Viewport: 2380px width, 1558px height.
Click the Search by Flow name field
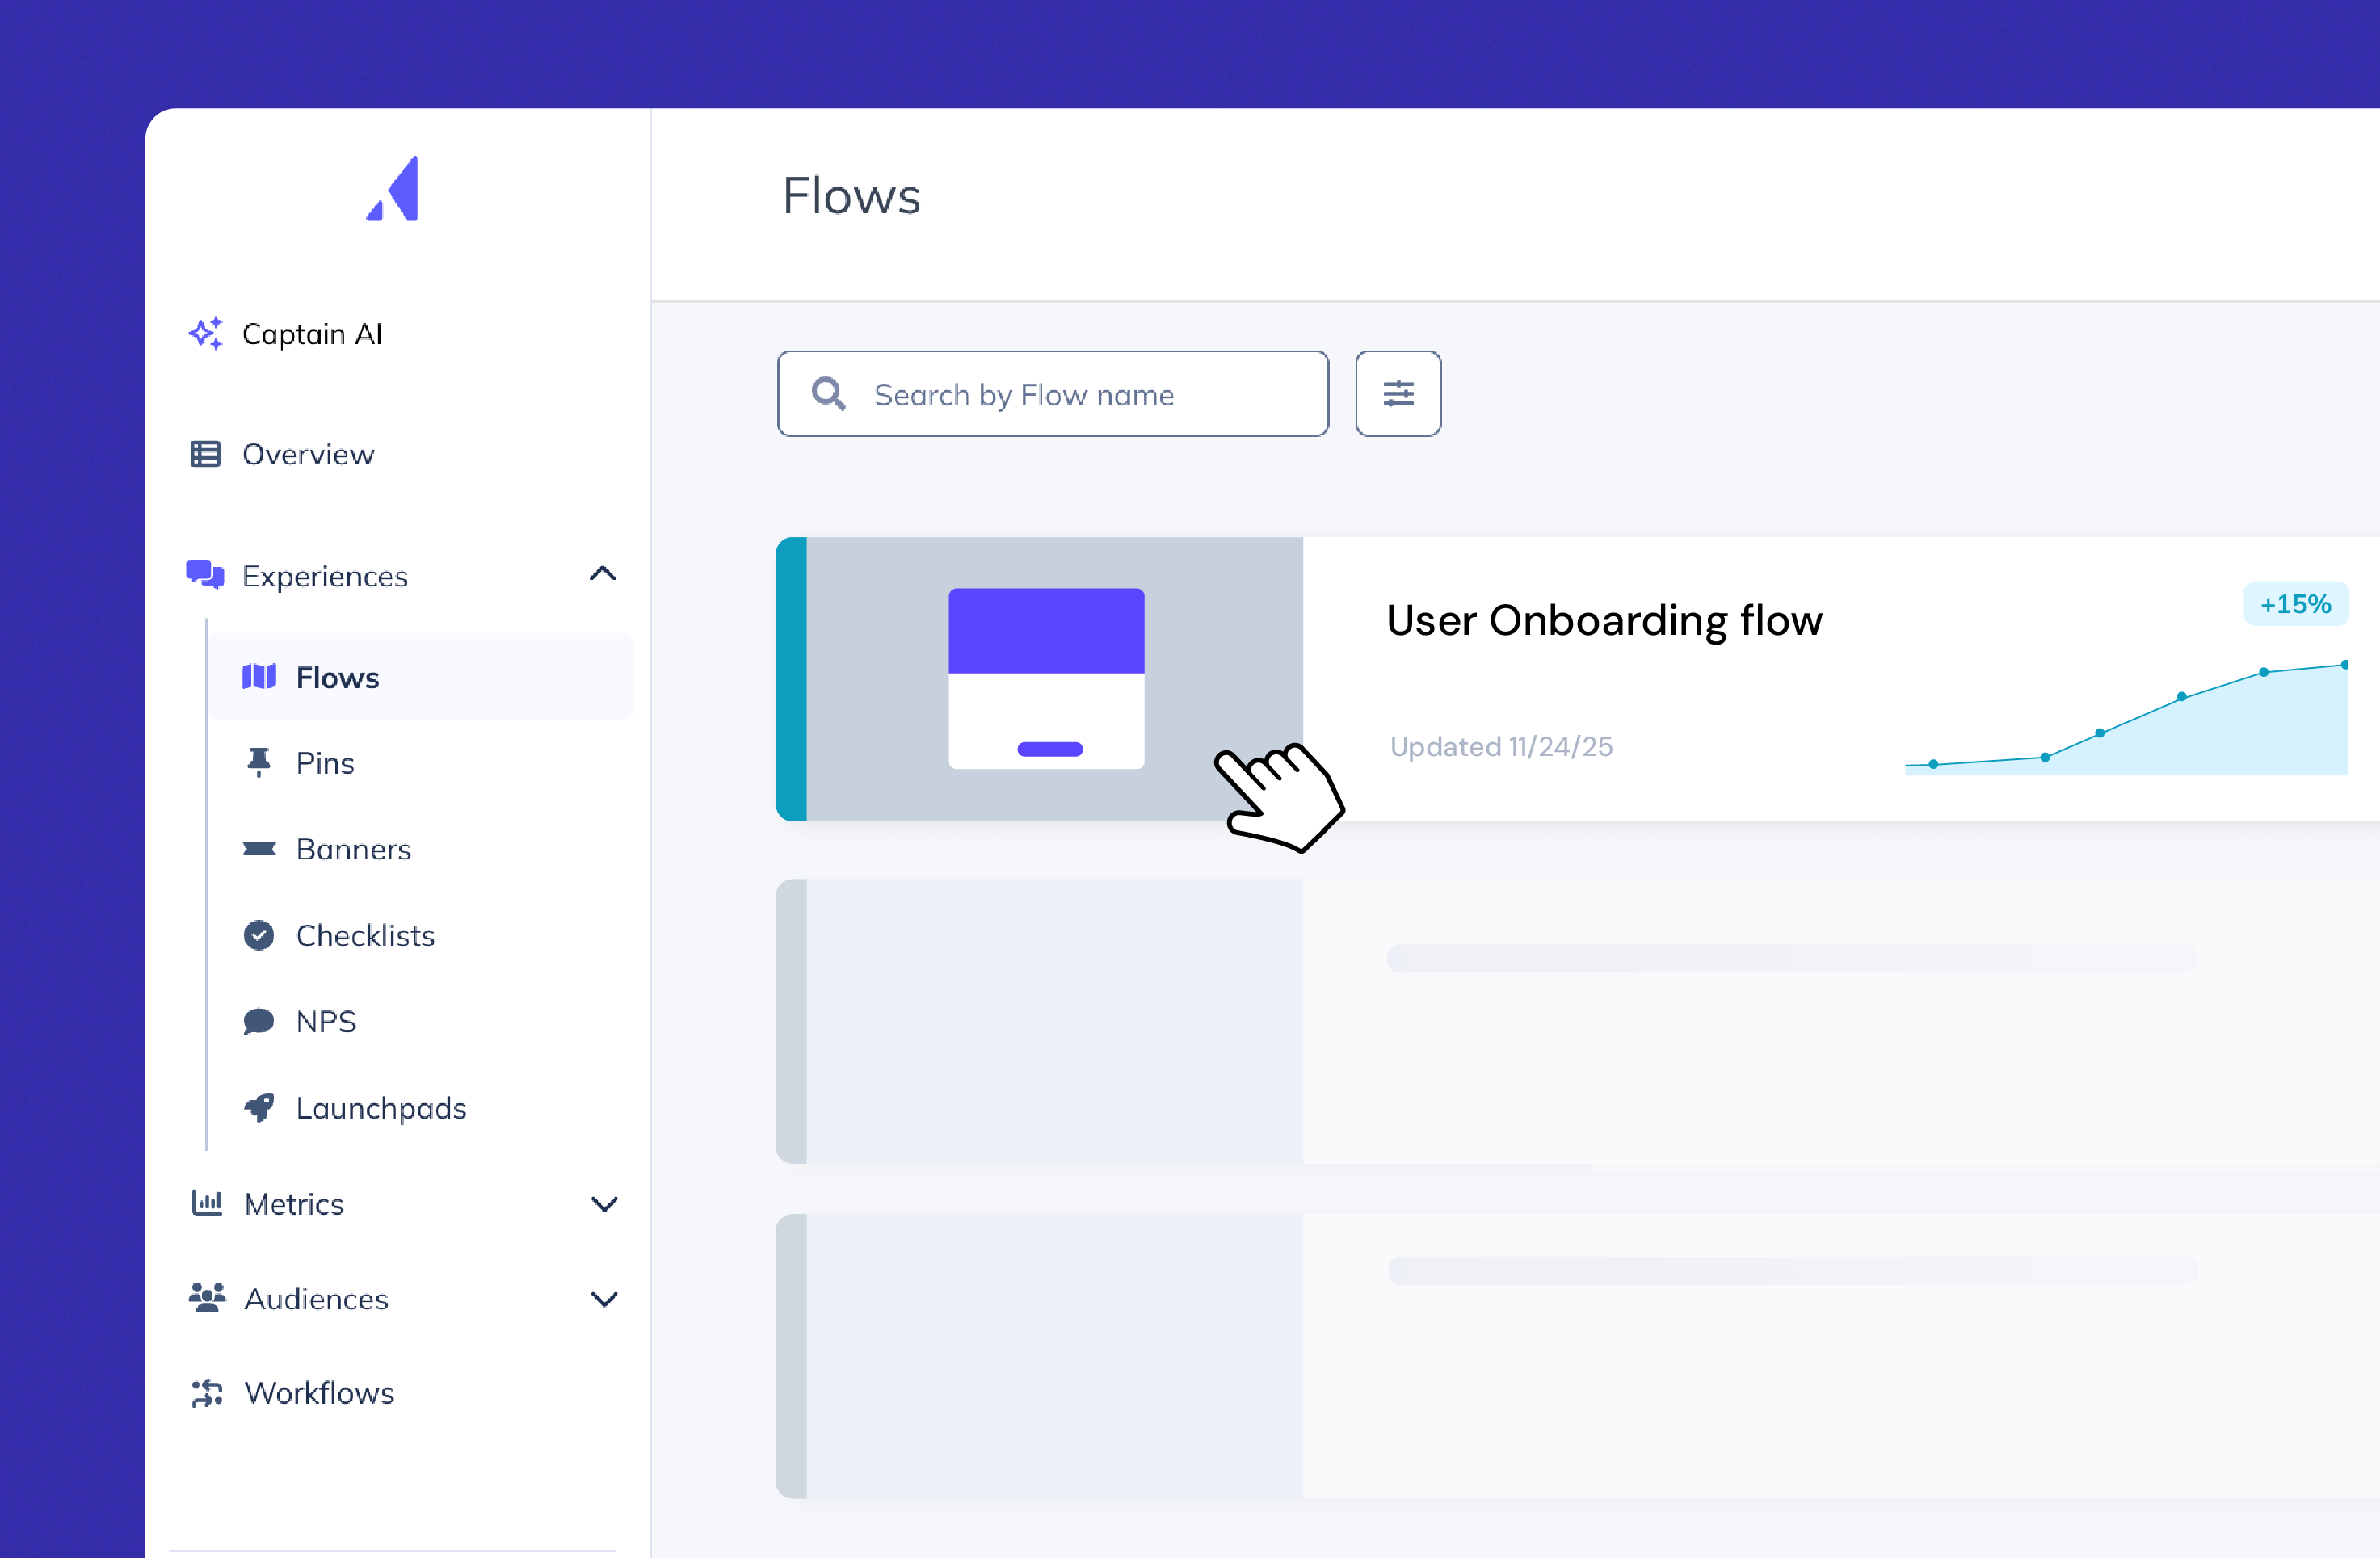pyautogui.click(x=1053, y=394)
